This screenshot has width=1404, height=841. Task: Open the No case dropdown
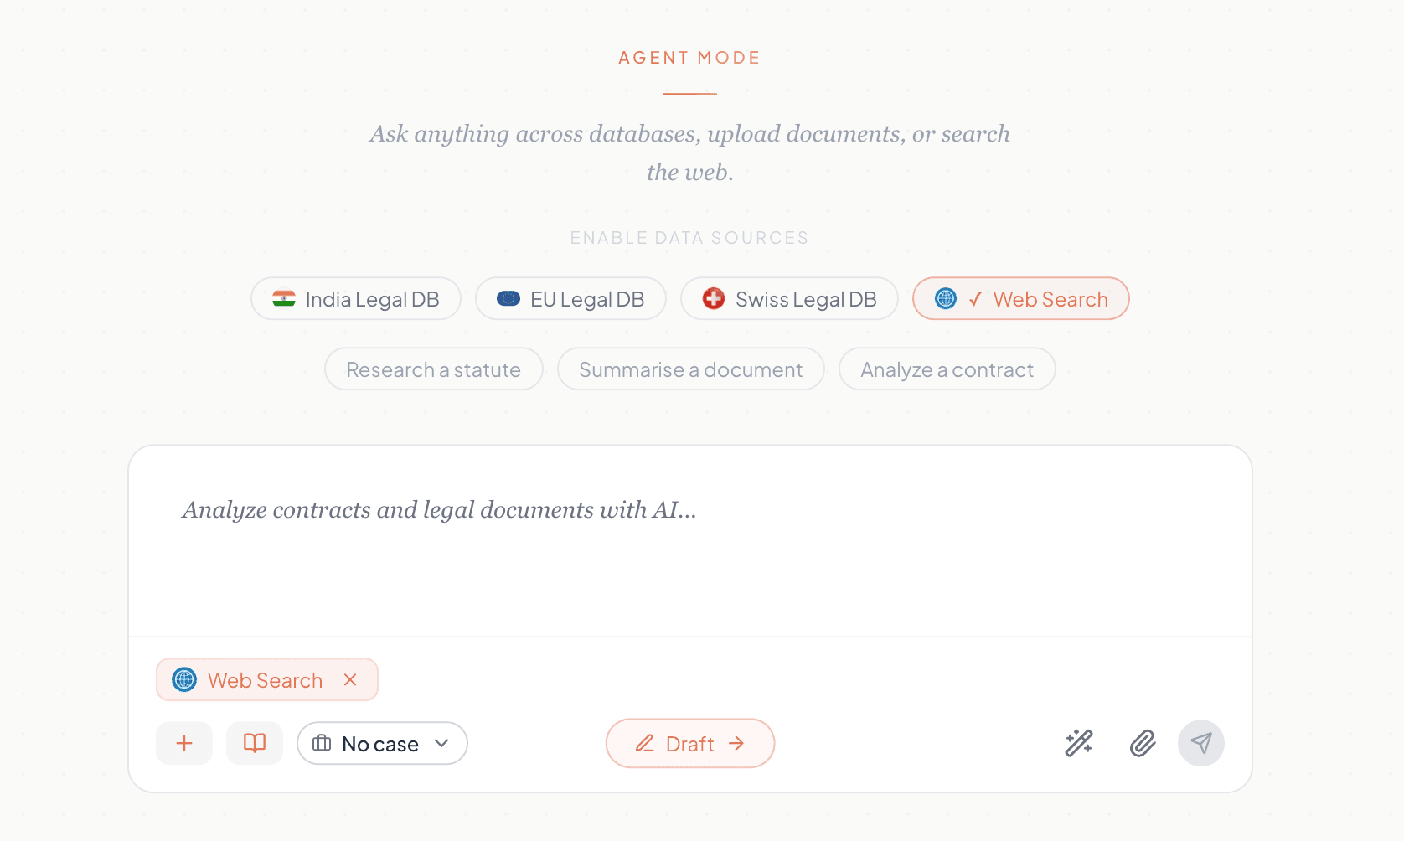[x=381, y=743]
